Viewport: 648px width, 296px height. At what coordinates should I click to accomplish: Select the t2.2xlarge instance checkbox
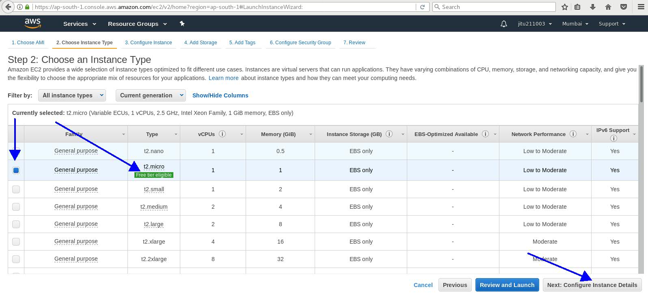click(16, 259)
